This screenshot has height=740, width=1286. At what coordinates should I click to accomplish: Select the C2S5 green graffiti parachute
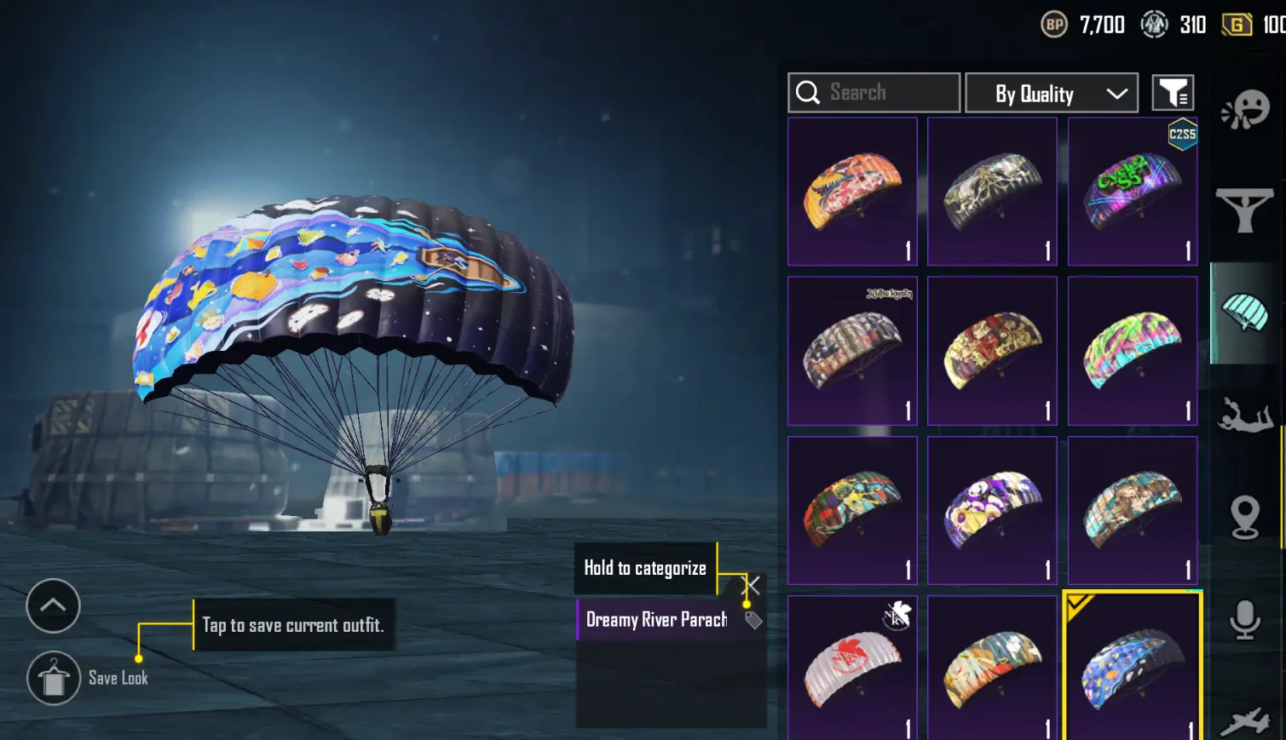[1133, 192]
